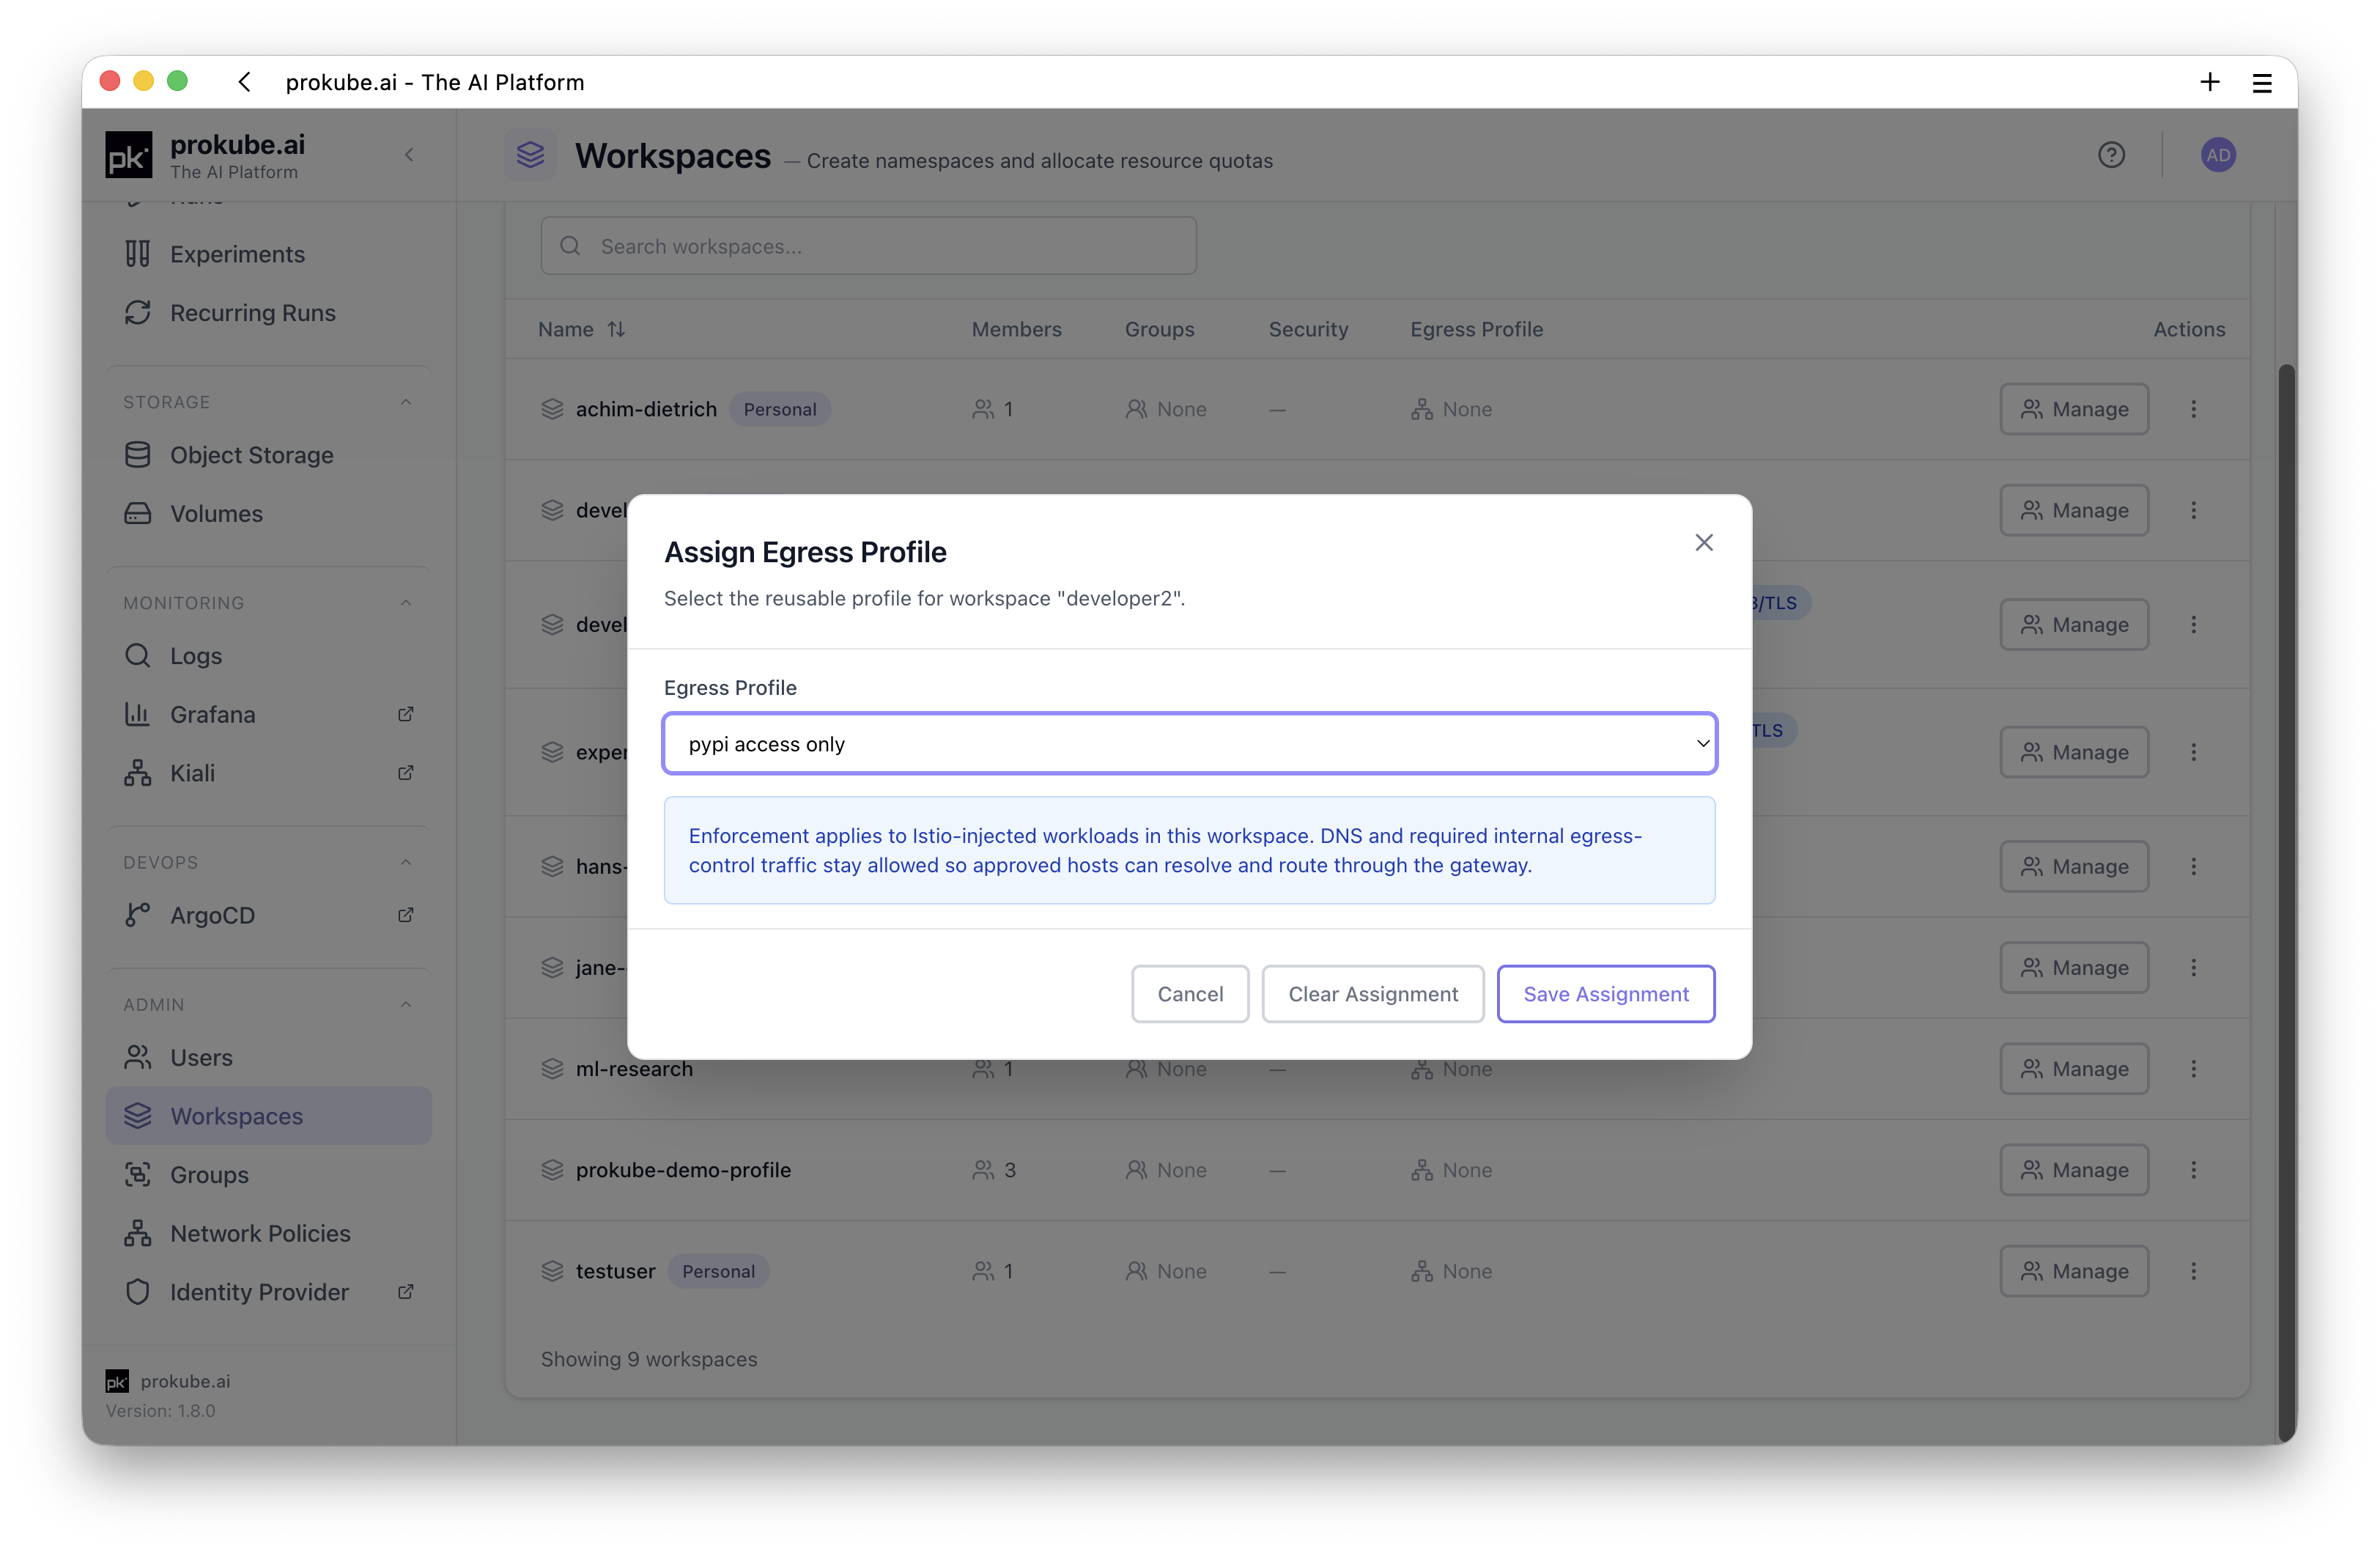Open the AD user avatar menu
This screenshot has height=1554, width=2380.
(2218, 155)
